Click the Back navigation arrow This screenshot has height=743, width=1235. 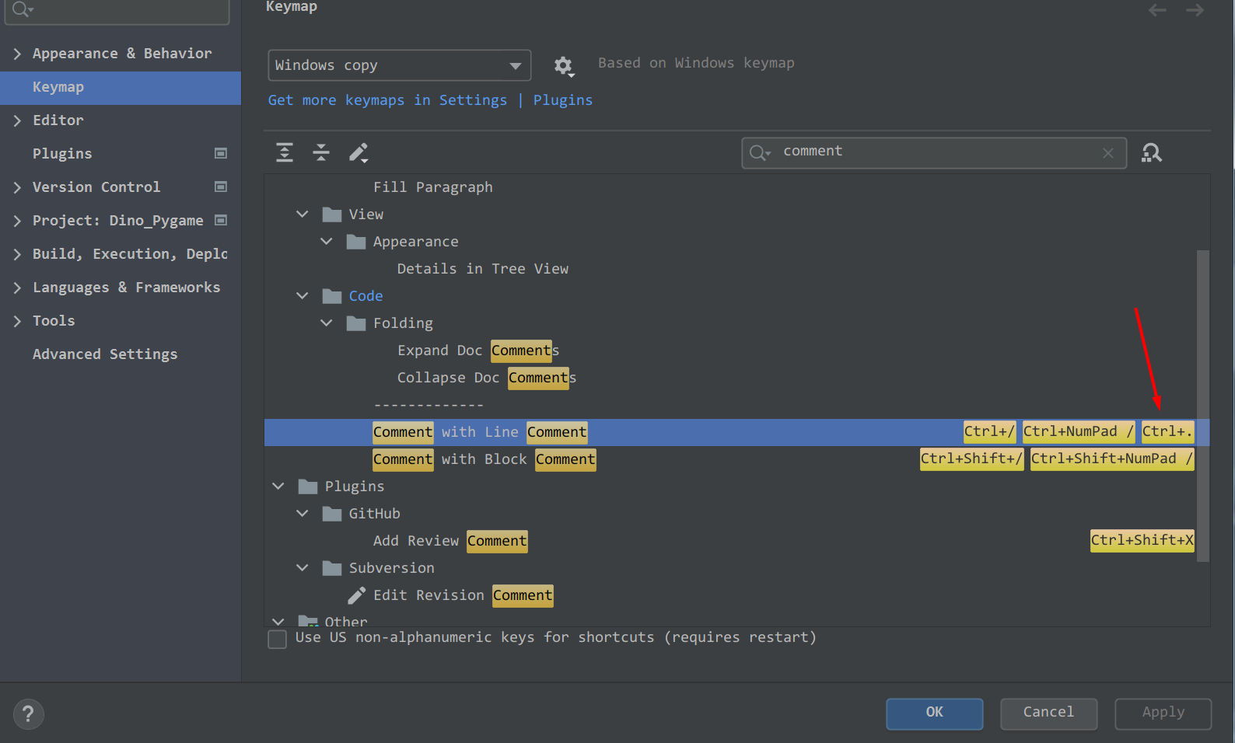pyautogui.click(x=1157, y=10)
